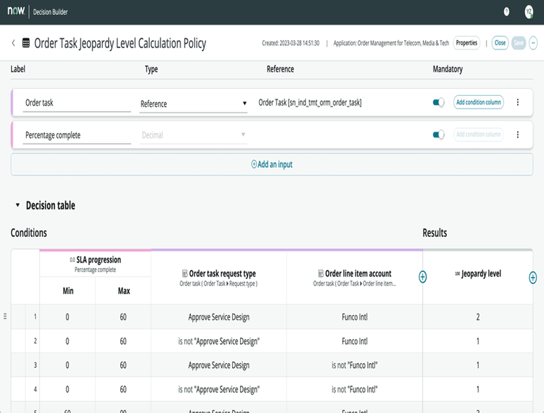
Task: Open the Order task row kebab menu
Action: tap(518, 102)
